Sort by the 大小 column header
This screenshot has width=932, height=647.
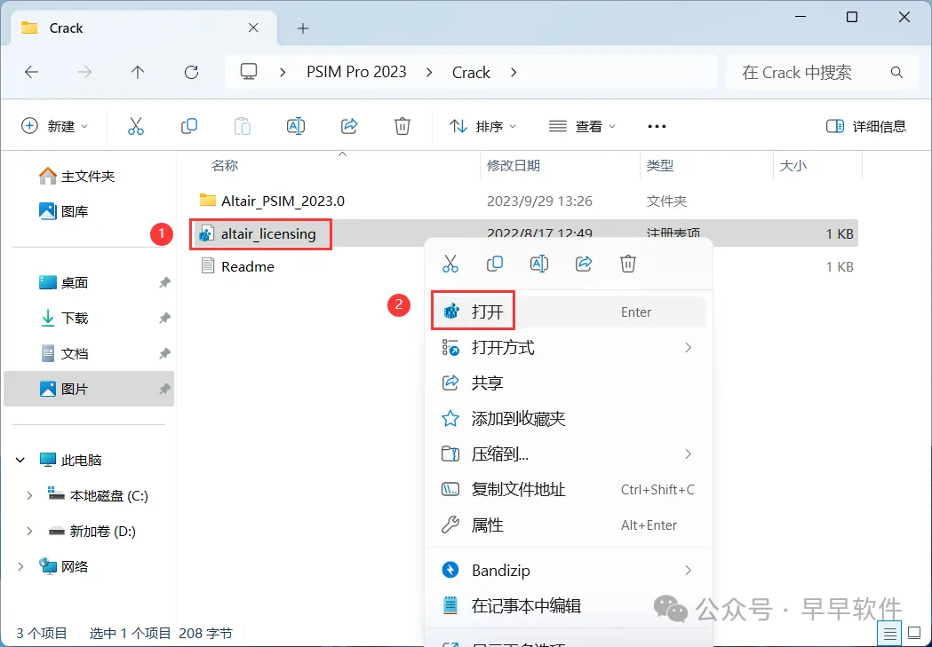coord(793,166)
